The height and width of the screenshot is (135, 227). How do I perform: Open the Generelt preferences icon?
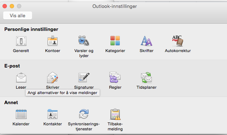coord(21,41)
